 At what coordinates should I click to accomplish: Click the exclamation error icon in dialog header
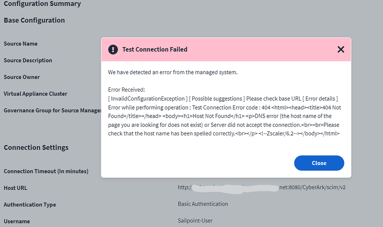pyautogui.click(x=113, y=49)
